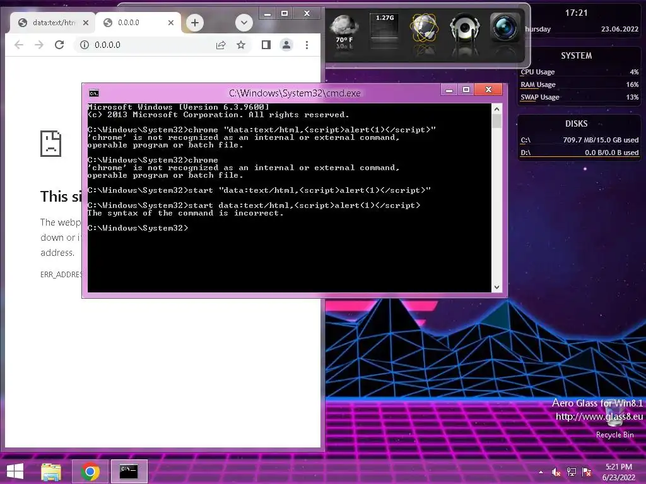Viewport: 646px width, 484px height.
Task: Open Chrome profile avatar menu
Action: 286,45
